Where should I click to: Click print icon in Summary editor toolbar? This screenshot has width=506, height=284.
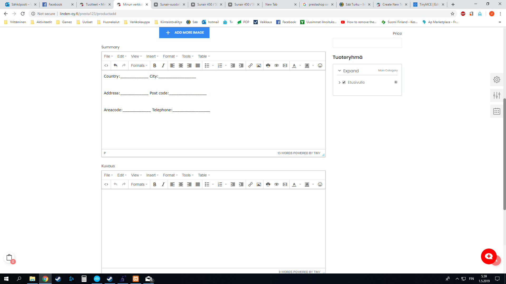[268, 65]
